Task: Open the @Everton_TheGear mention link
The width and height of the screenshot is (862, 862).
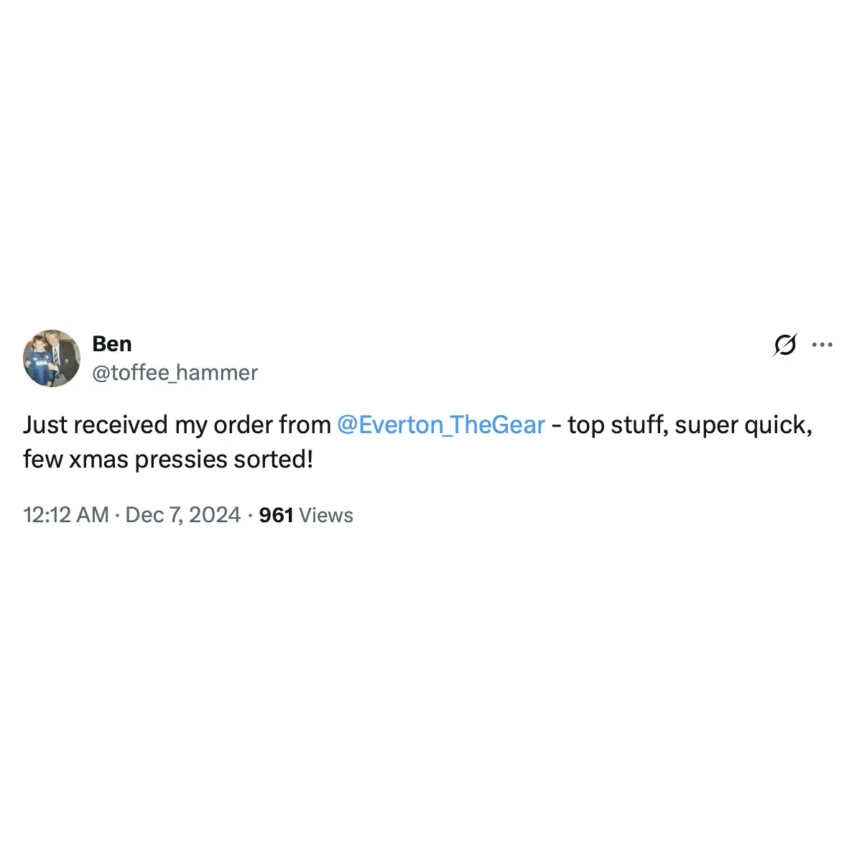Action: (x=440, y=425)
